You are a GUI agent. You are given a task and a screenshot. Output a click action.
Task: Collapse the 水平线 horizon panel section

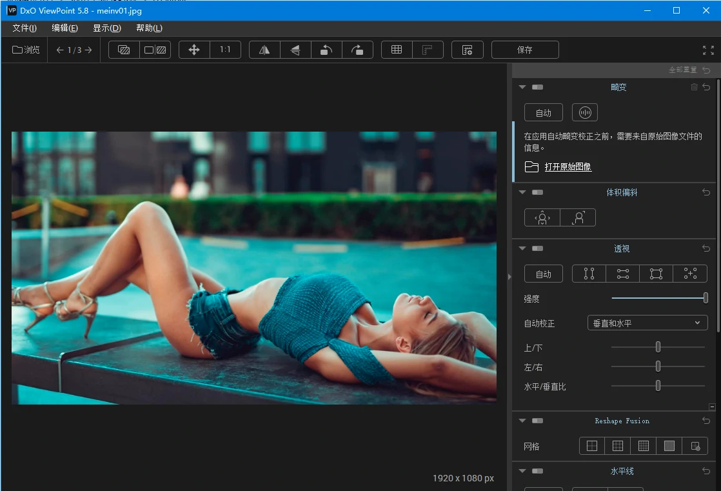click(x=522, y=471)
